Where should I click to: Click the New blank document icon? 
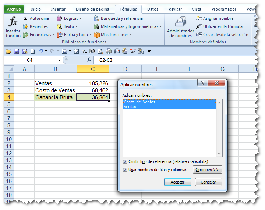tap(32, 51)
